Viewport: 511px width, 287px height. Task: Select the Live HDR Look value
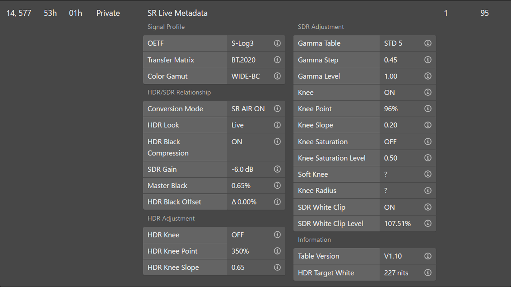tap(237, 125)
